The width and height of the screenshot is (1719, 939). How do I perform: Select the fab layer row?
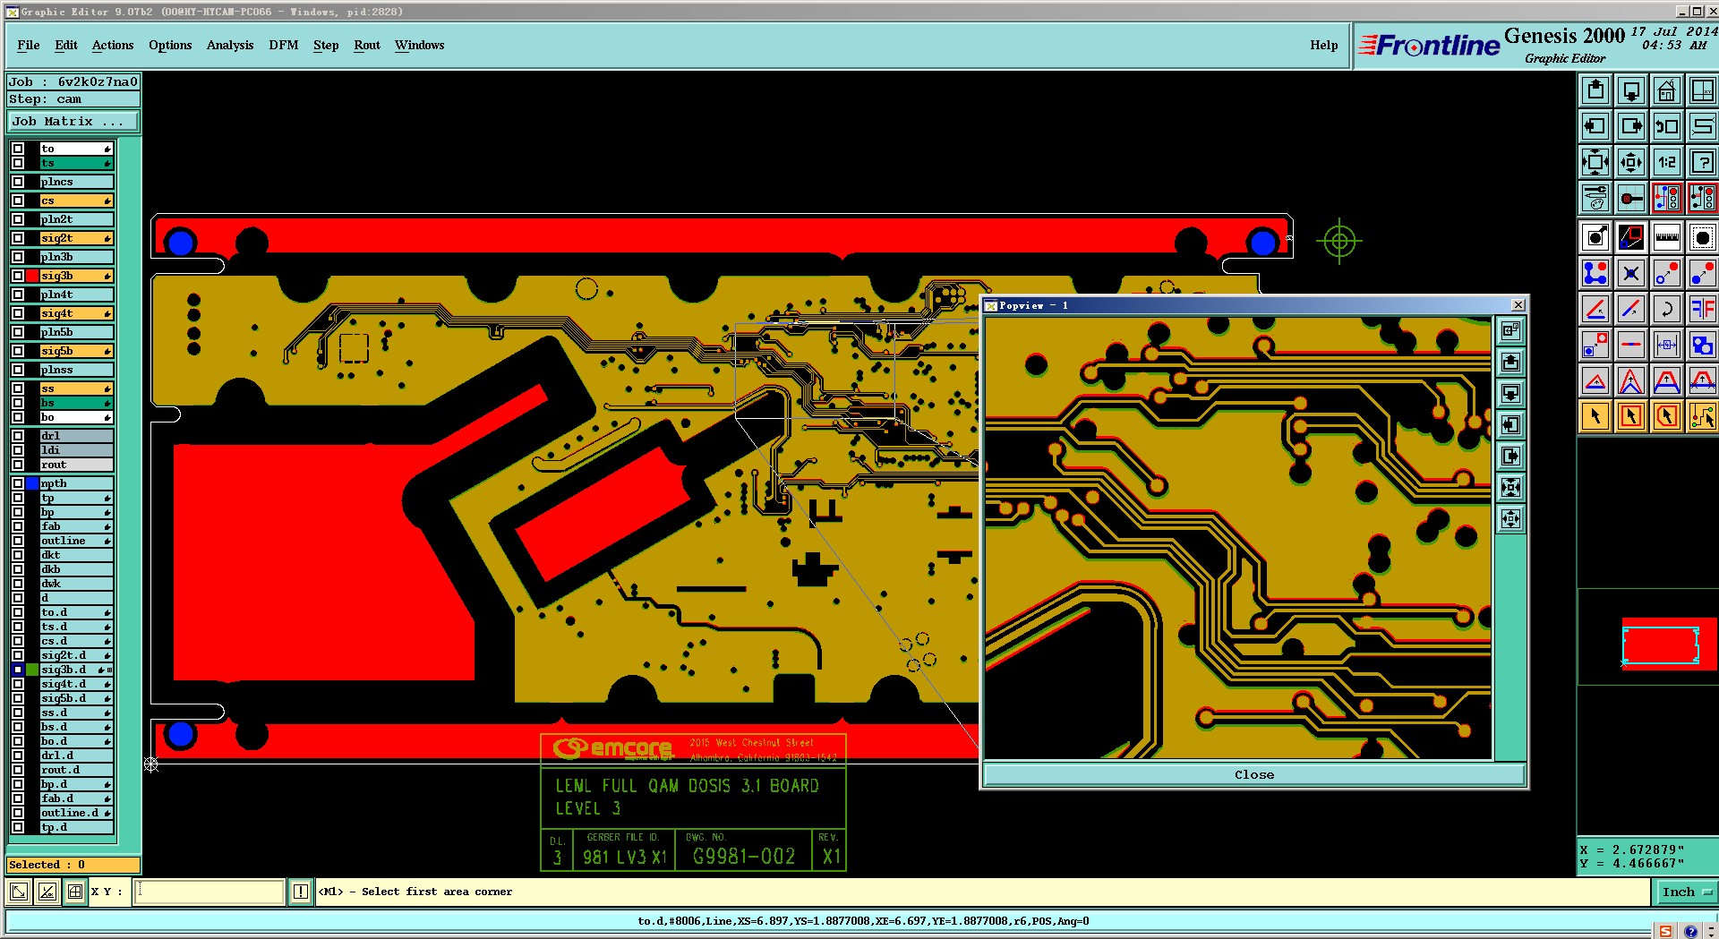click(x=77, y=526)
